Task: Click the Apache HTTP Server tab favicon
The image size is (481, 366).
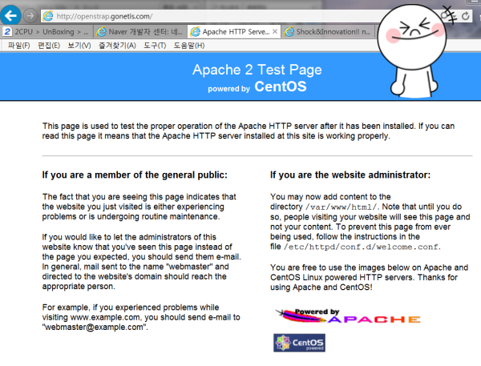Action: (x=195, y=31)
